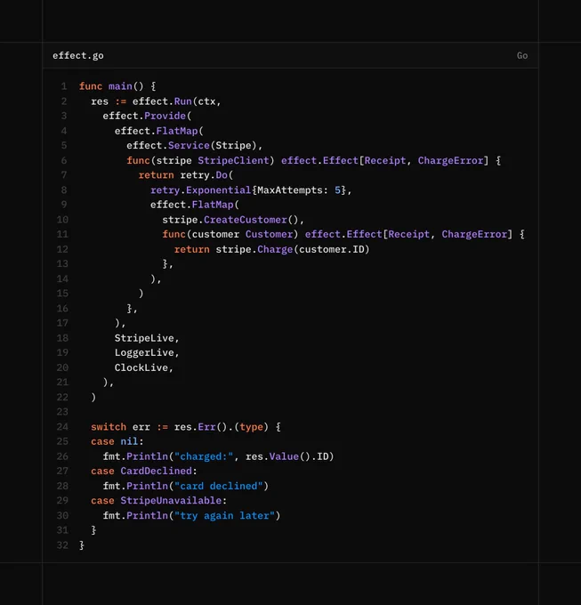Click 'Println' on line 30
Viewport: 581px width, 605px height.
147,516
